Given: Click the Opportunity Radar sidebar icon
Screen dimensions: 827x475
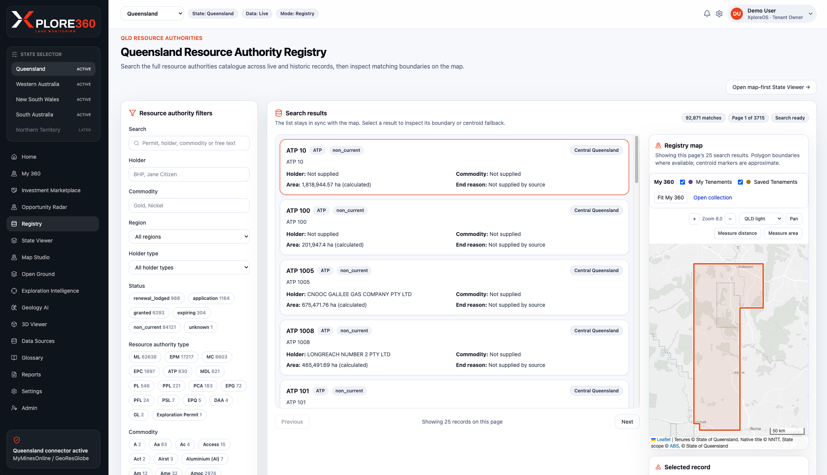Looking at the screenshot, I should [x=14, y=207].
